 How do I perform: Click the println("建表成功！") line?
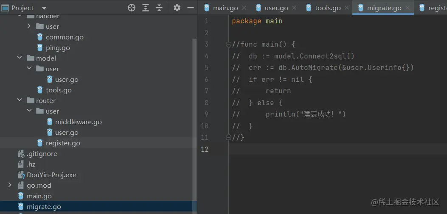tap(289, 114)
